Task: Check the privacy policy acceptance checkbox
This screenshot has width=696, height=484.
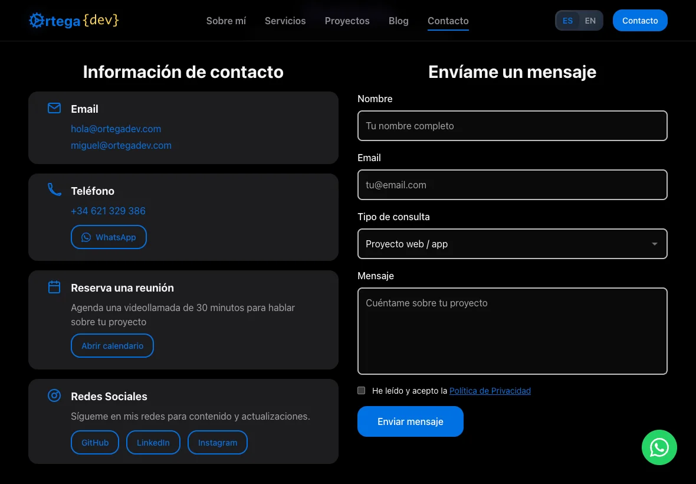Action: click(x=362, y=390)
